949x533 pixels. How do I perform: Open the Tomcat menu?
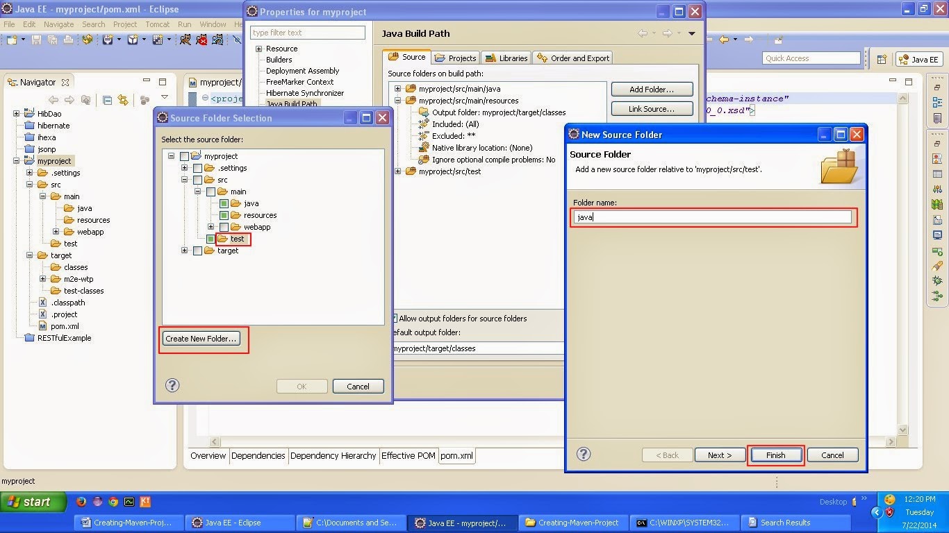click(157, 24)
